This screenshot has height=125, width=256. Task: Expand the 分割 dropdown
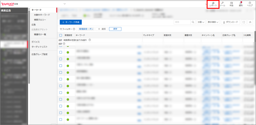click(x=201, y=22)
